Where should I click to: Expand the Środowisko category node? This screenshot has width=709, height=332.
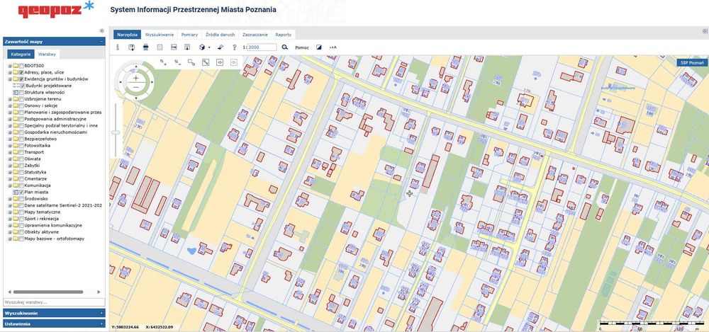point(10,199)
